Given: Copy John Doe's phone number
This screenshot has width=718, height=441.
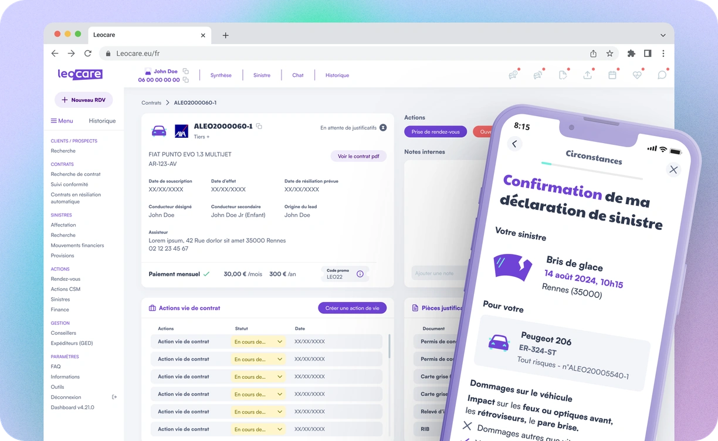Looking at the screenshot, I should point(186,80).
